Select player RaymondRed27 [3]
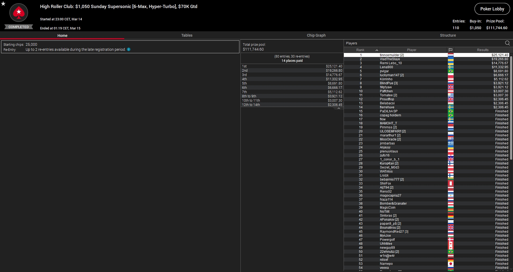The image size is (513, 272). (x=427, y=232)
